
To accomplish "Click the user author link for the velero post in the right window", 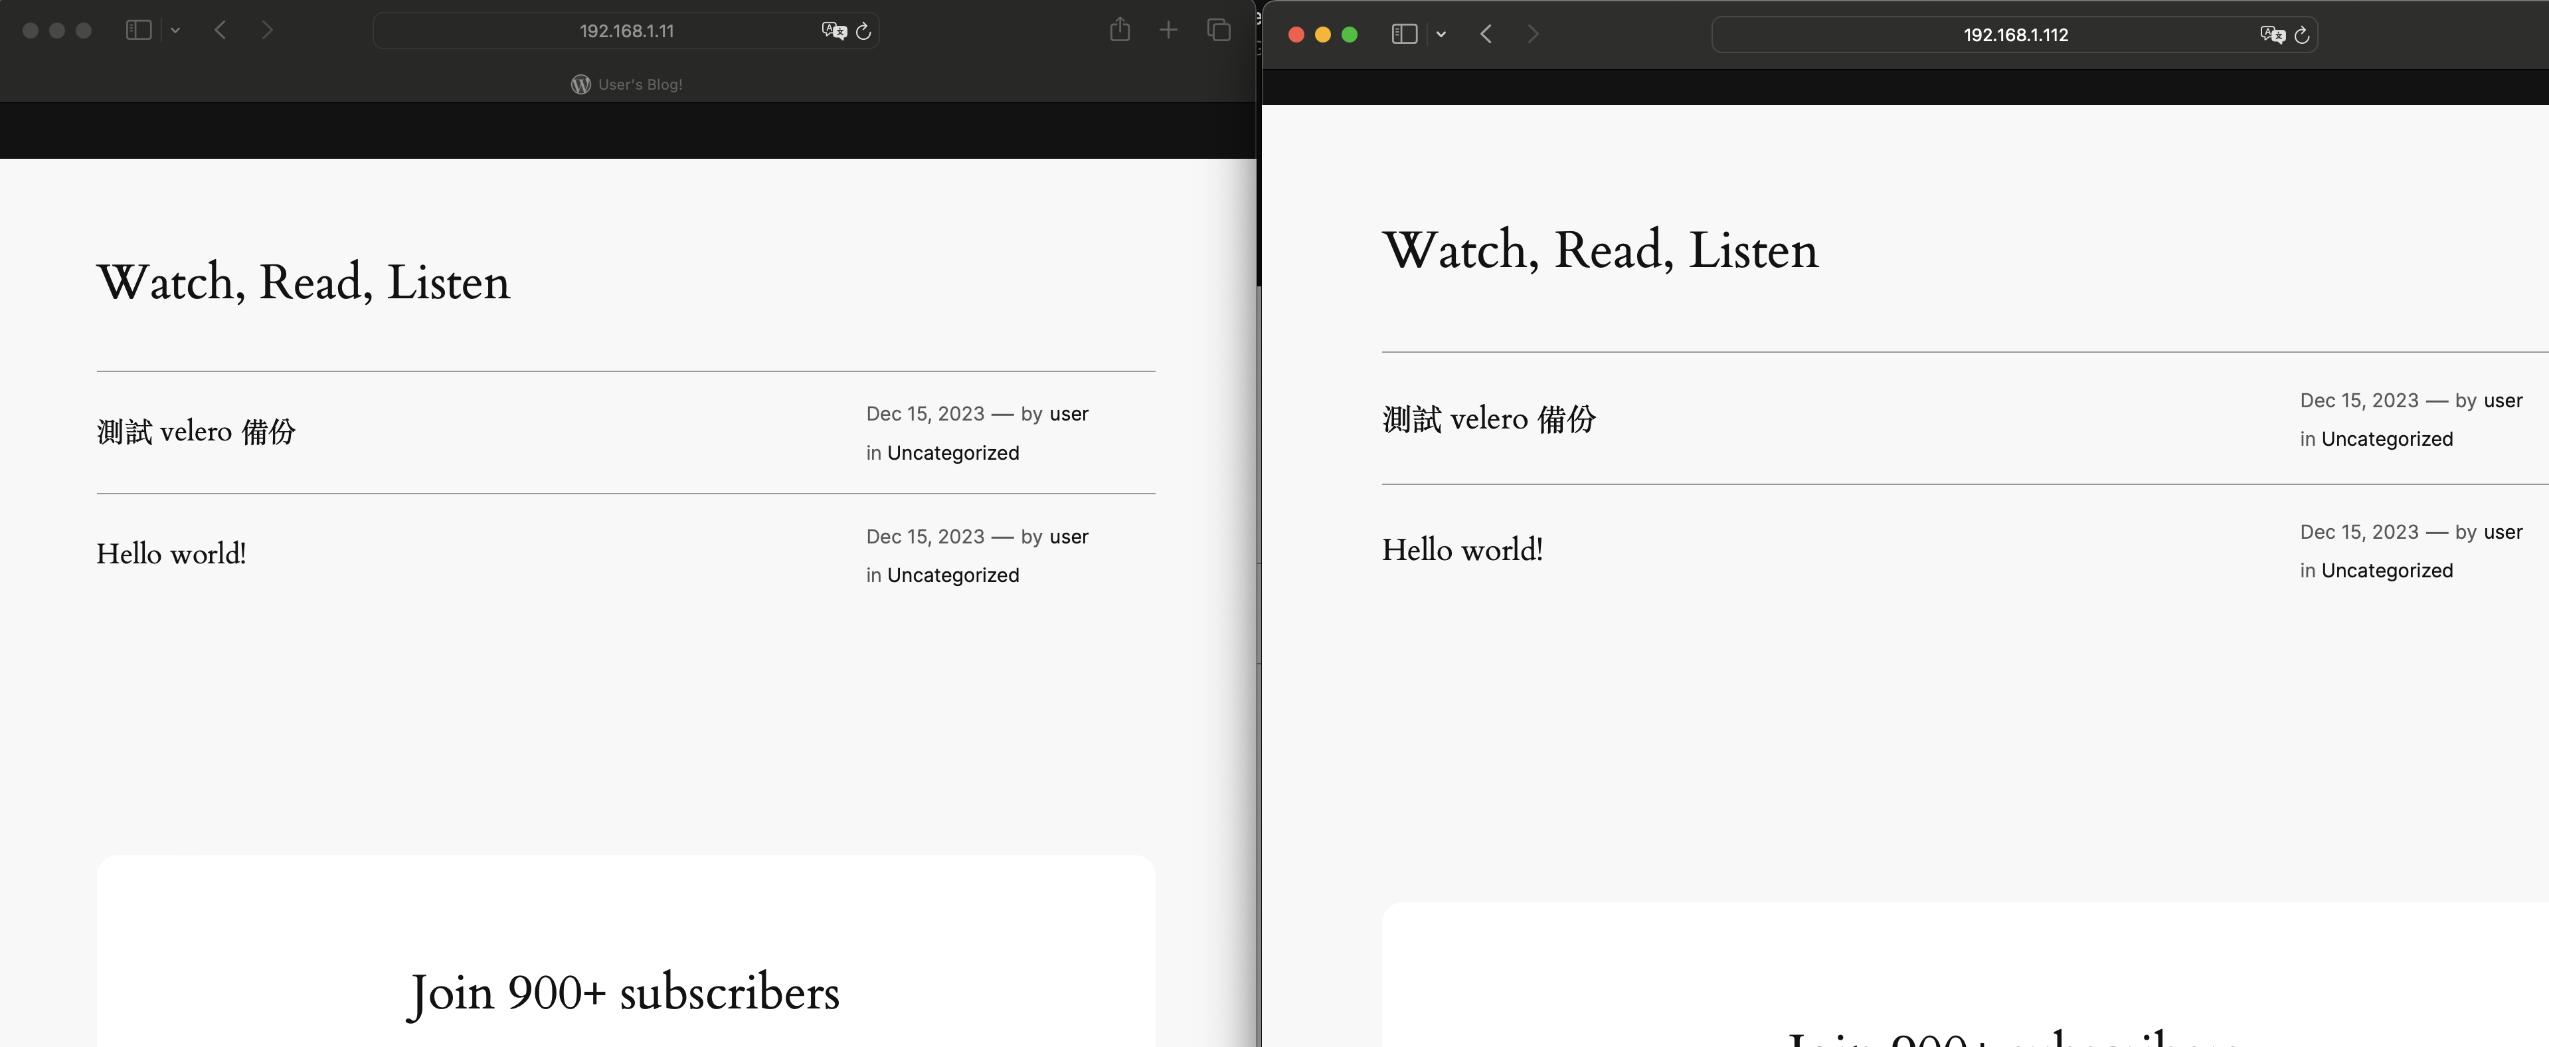I will pos(2503,401).
